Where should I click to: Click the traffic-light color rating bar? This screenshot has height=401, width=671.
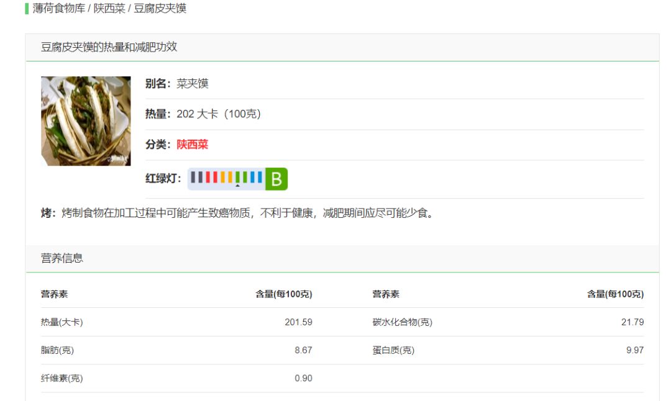[x=226, y=179]
